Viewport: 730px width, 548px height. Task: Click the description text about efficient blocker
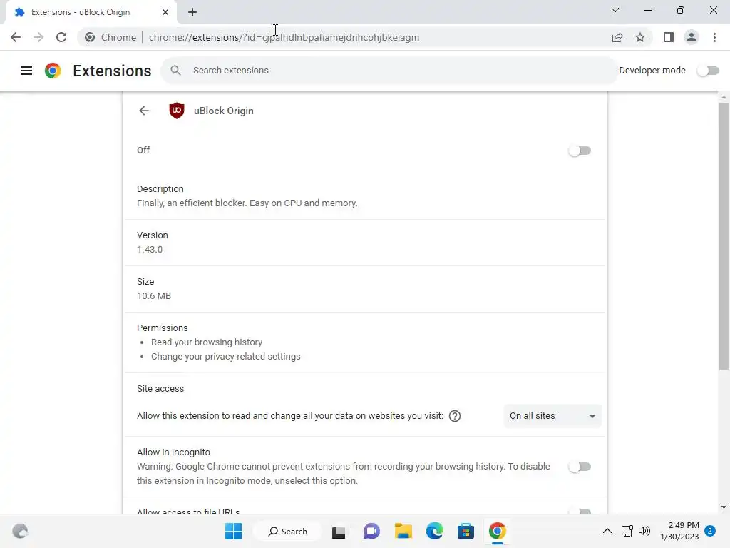click(x=247, y=203)
